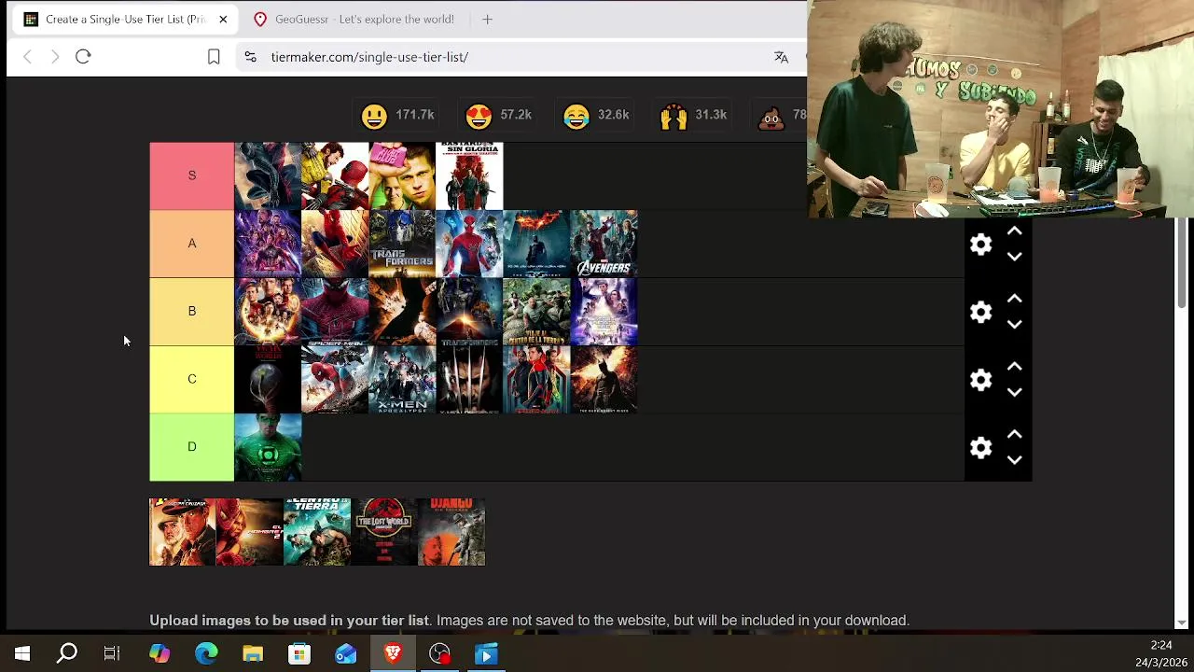Click the translate page icon
This screenshot has width=1194, height=672.
coord(781,57)
